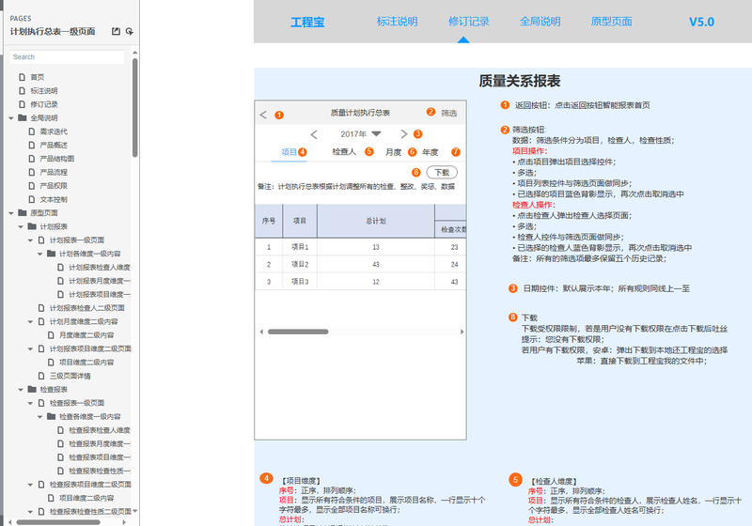Click the sidebar horizontal scrollbar thumb
Viewport: 752px width, 526px height.
click(58, 522)
